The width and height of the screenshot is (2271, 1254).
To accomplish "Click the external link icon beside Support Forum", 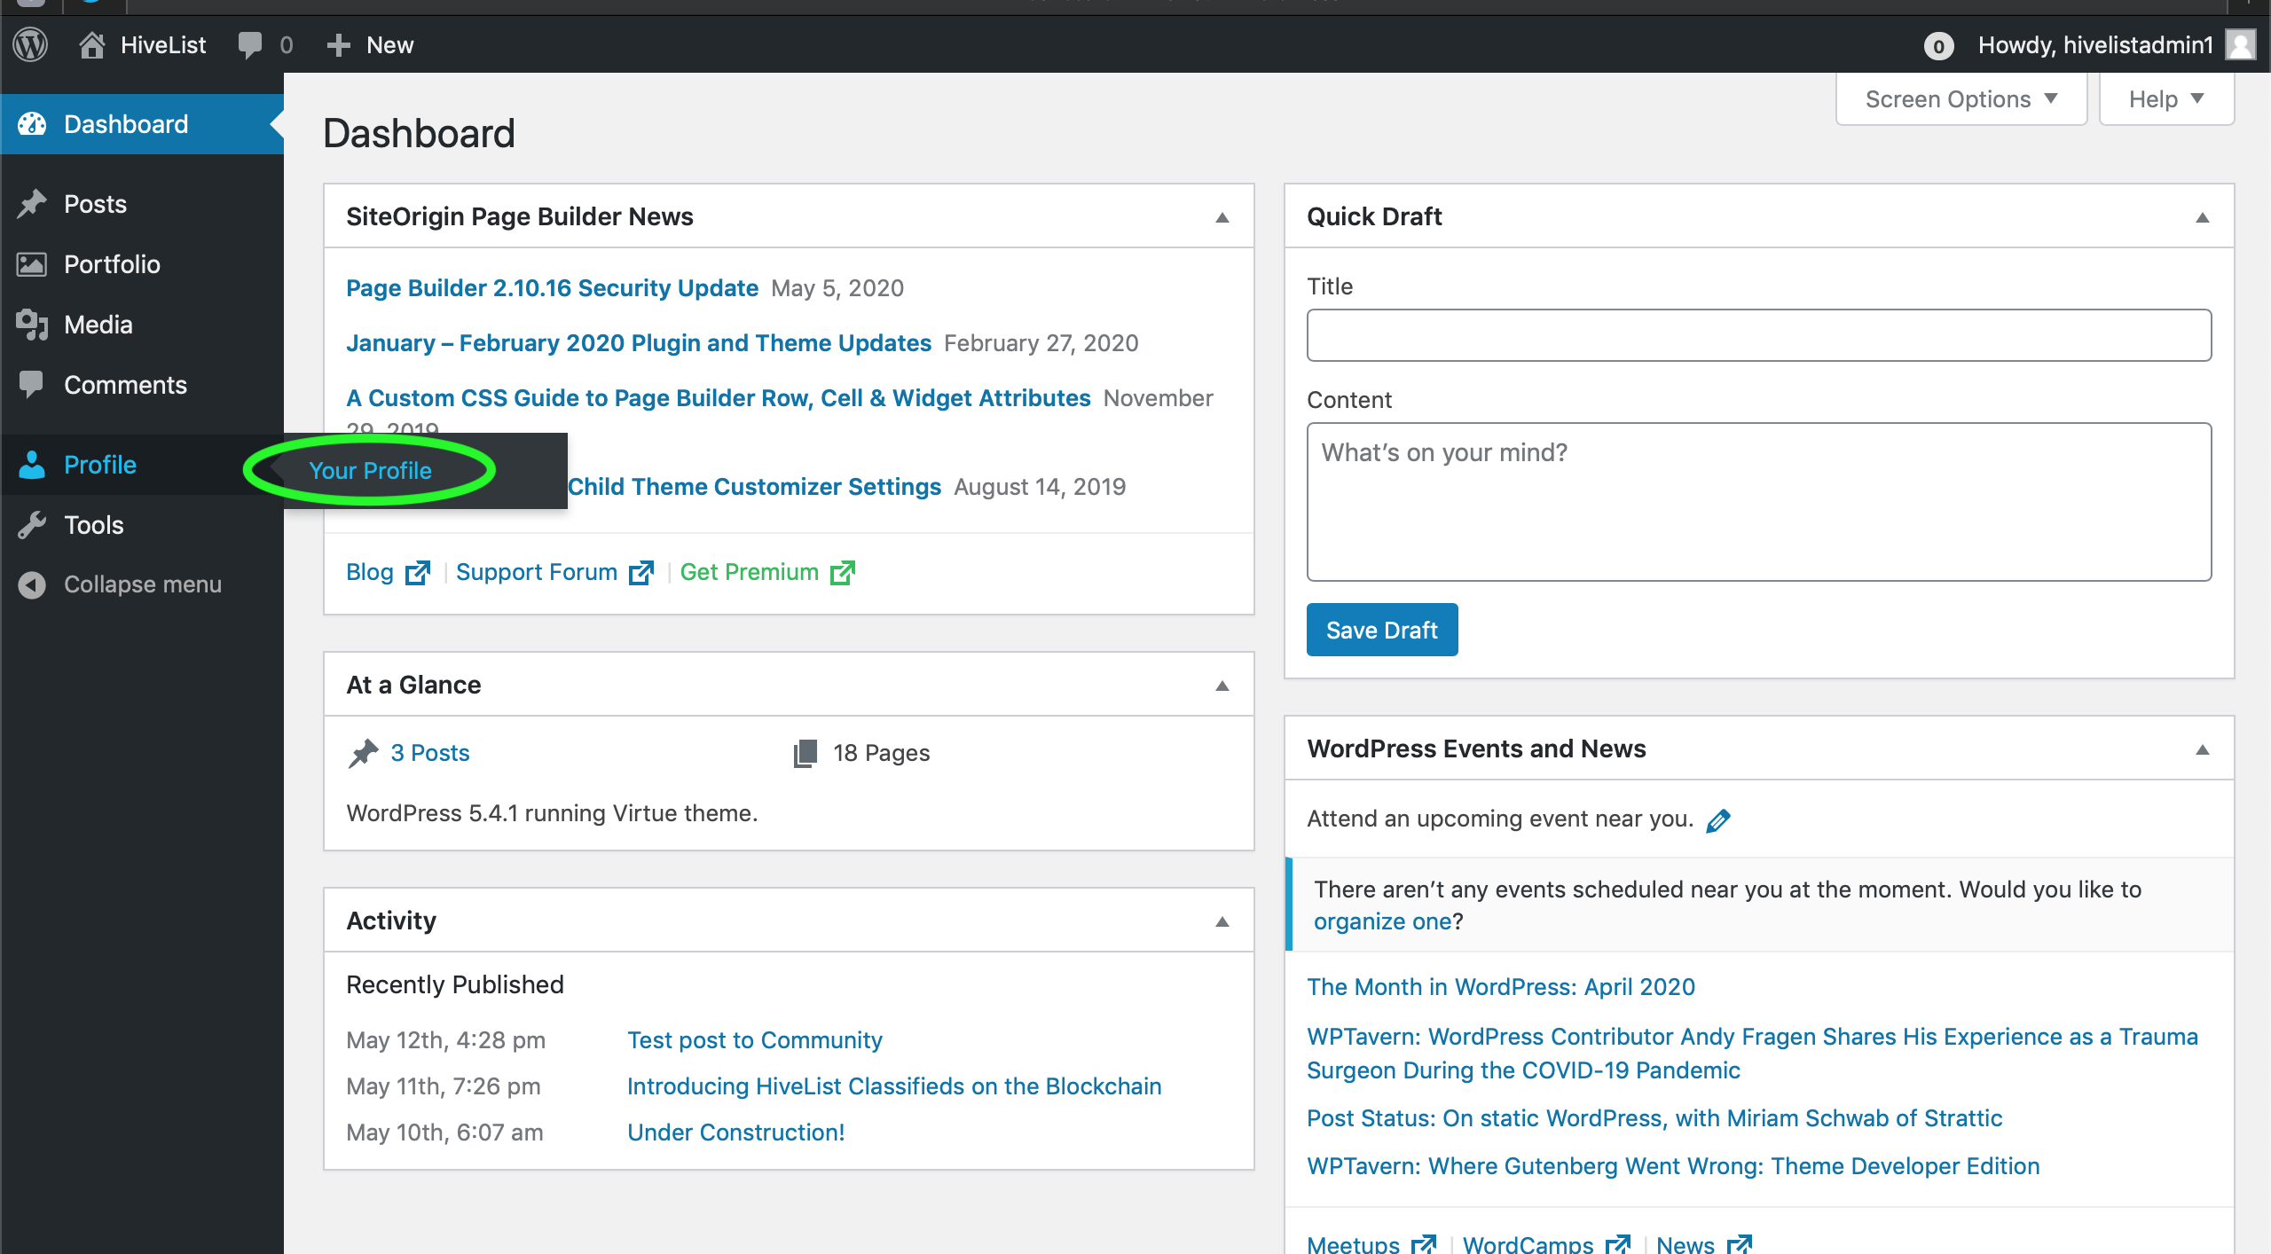I will click(x=640, y=573).
